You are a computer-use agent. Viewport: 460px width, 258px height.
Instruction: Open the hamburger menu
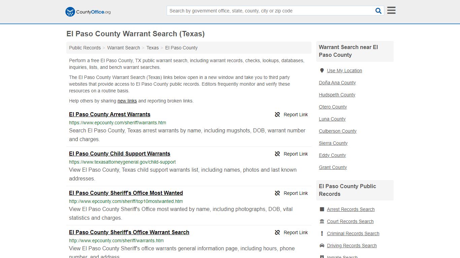(391, 10)
